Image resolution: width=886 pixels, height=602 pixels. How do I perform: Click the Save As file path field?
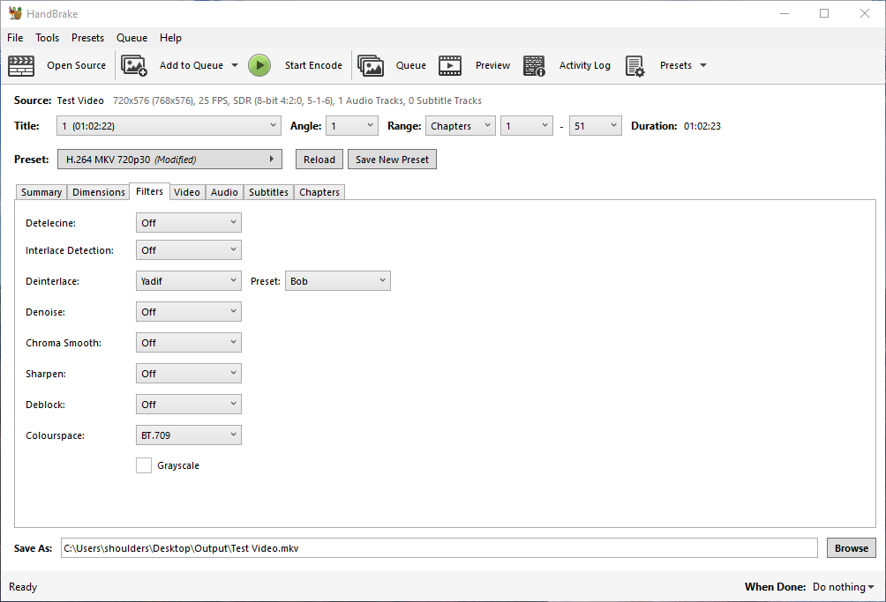point(439,548)
